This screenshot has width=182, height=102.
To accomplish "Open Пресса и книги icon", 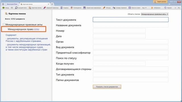I will pos(130,8).
